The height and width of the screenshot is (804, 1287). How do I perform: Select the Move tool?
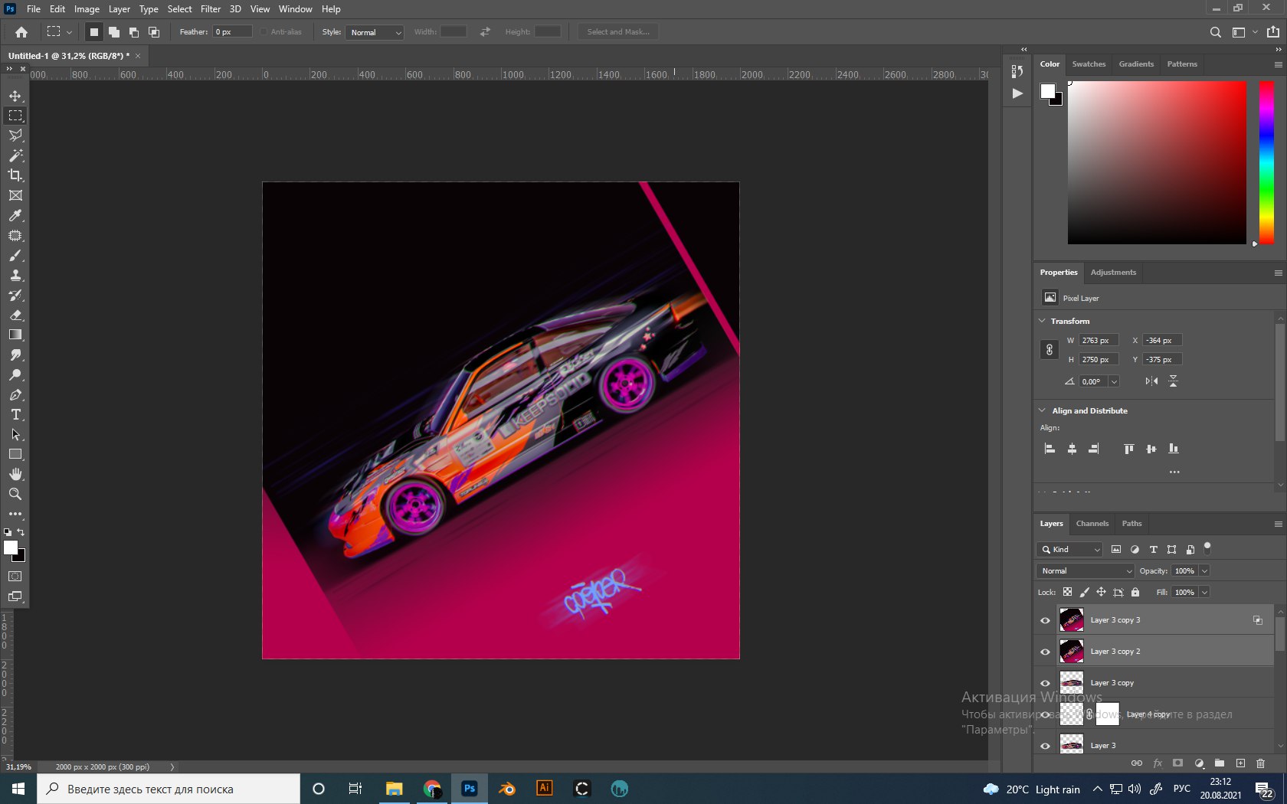tap(15, 96)
